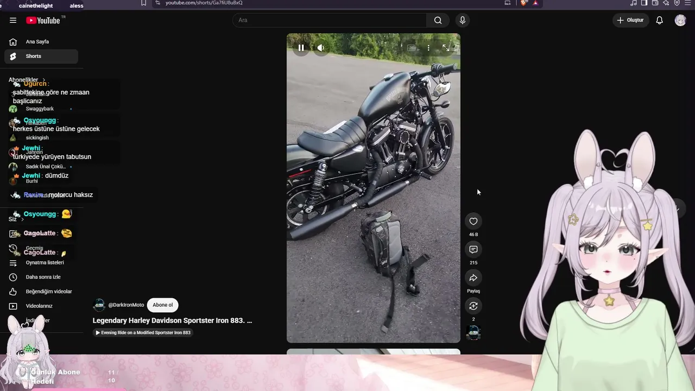Click the Shorts logo icon in sidebar

[13, 56]
